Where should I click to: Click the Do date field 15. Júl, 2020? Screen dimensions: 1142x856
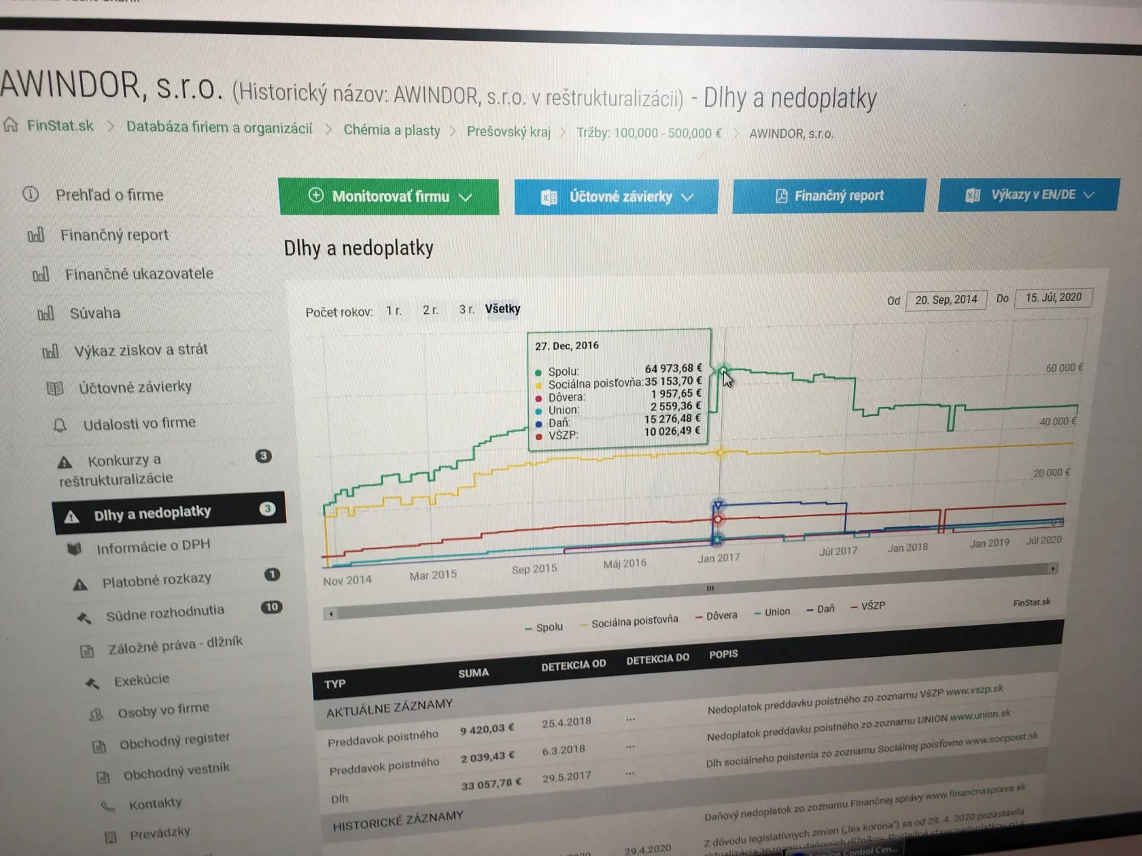(x=1053, y=298)
